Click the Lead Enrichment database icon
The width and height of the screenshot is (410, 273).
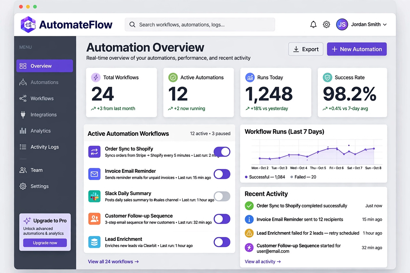(94, 242)
